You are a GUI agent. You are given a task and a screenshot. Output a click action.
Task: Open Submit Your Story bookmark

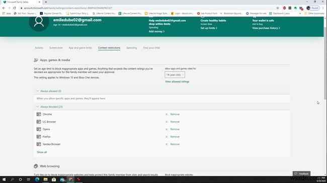click(x=77, y=14)
